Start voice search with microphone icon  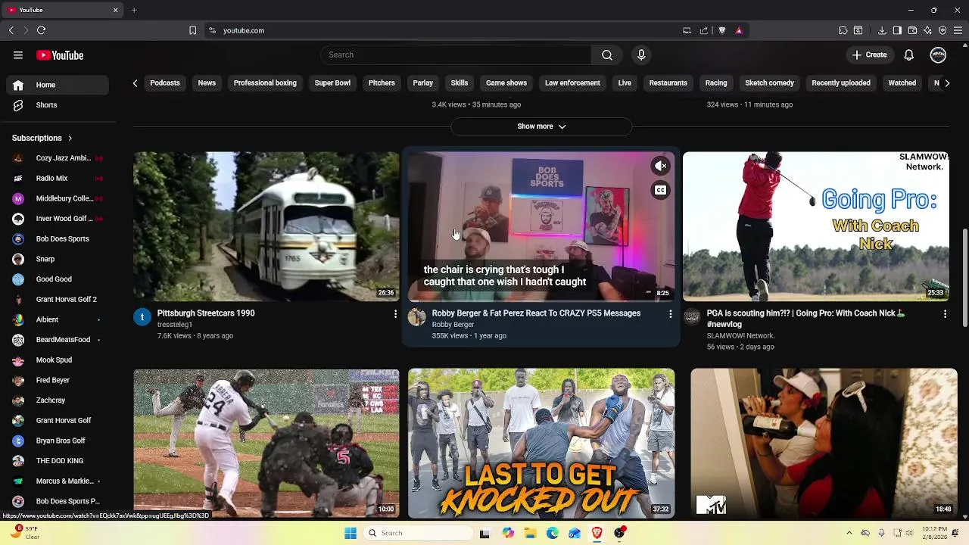[x=641, y=54]
